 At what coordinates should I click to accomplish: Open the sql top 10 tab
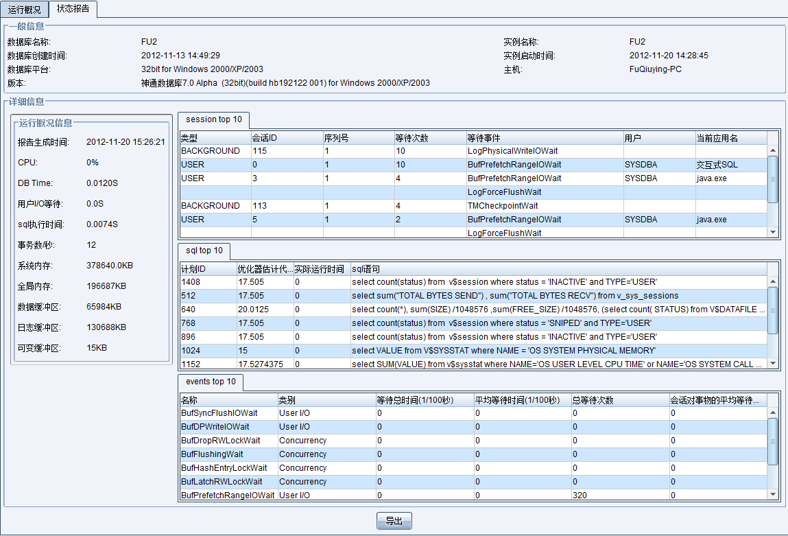pos(204,250)
